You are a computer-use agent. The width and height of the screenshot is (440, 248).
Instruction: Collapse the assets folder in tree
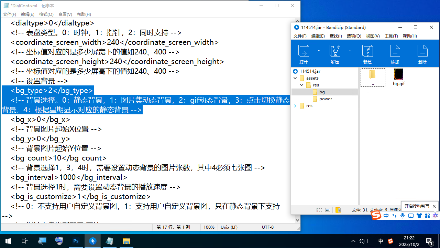tap(295, 78)
